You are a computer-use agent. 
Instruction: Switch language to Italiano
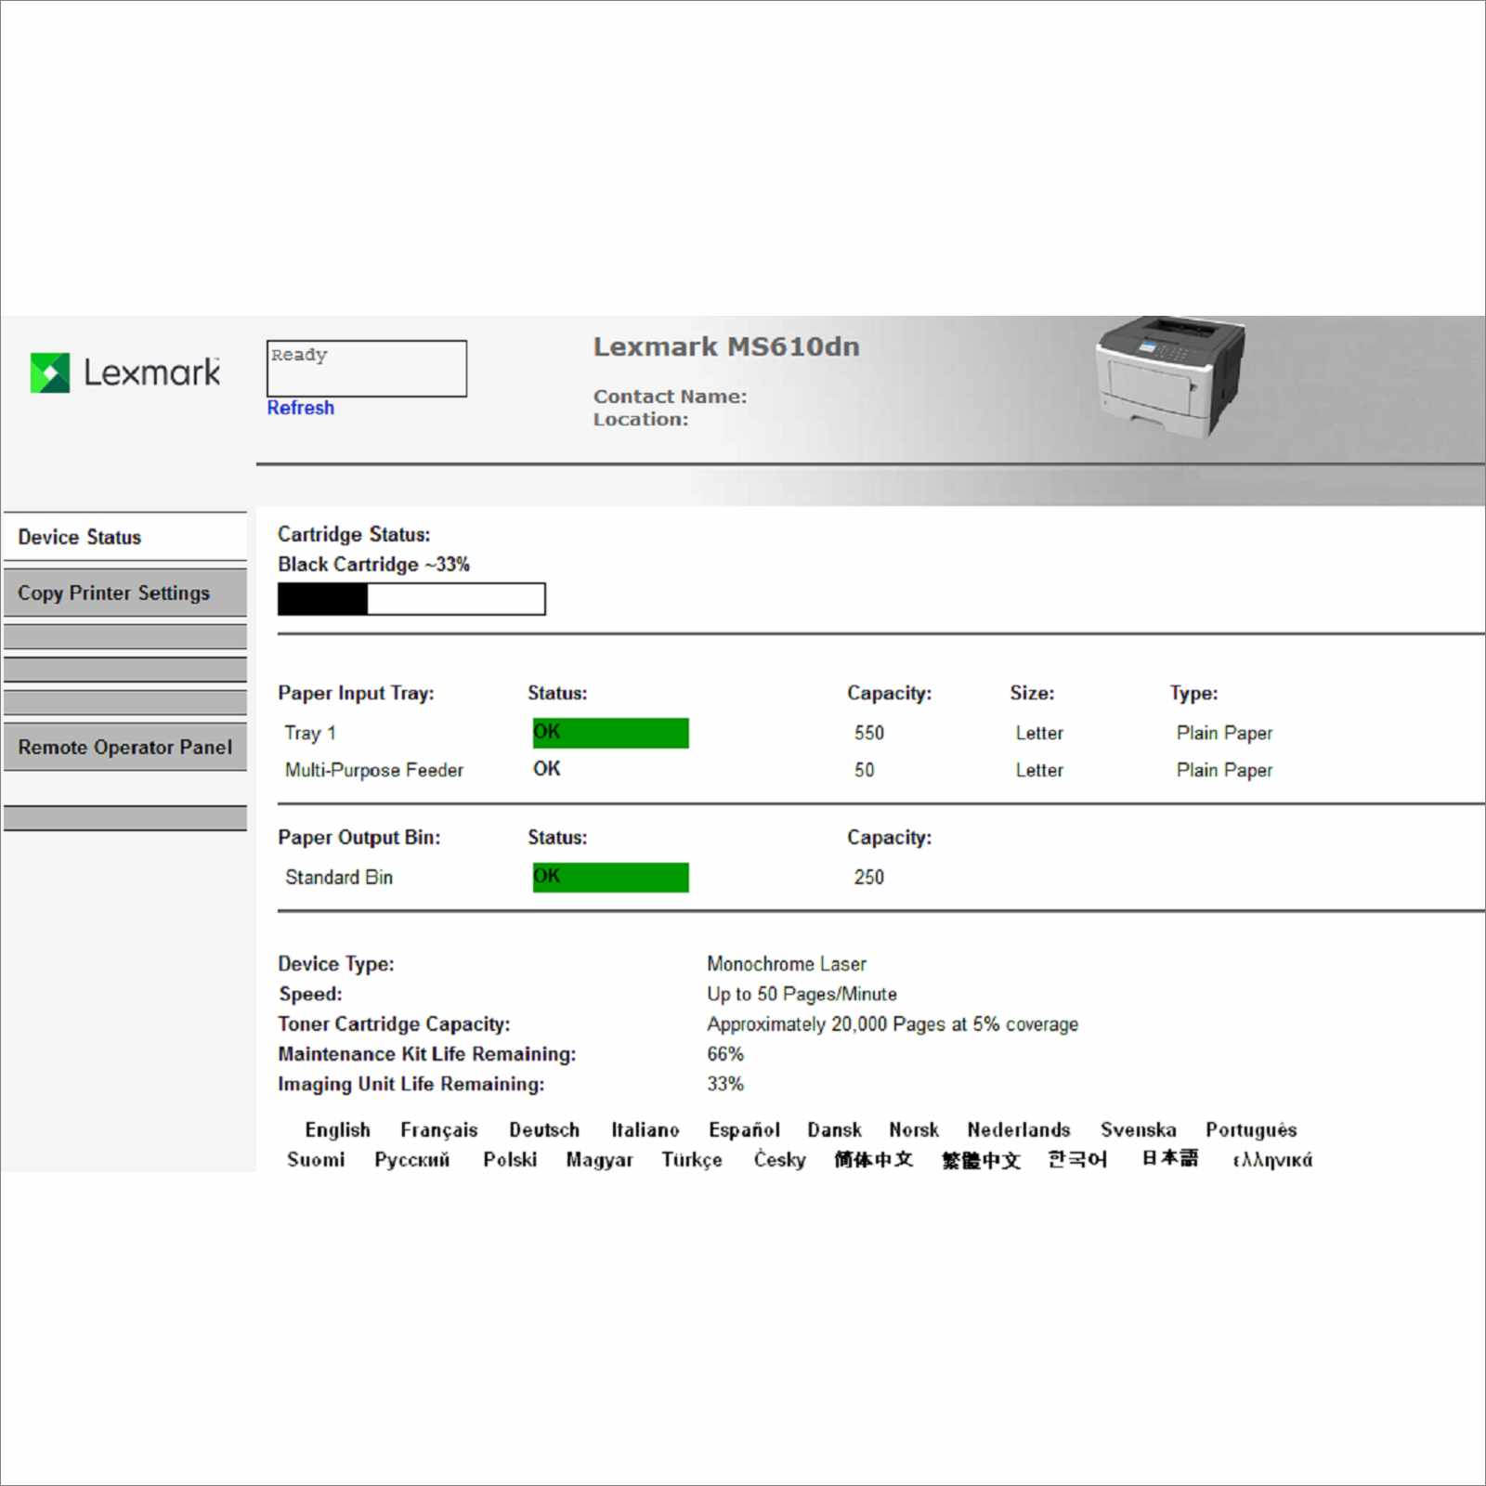pyautogui.click(x=645, y=1129)
